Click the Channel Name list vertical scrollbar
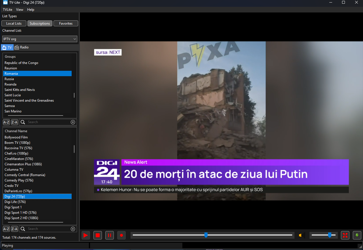This screenshot has width=363, height=250. 74,149
